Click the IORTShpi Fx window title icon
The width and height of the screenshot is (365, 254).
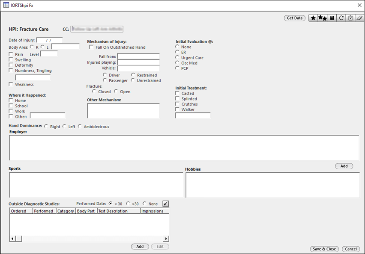pyautogui.click(x=6, y=5)
